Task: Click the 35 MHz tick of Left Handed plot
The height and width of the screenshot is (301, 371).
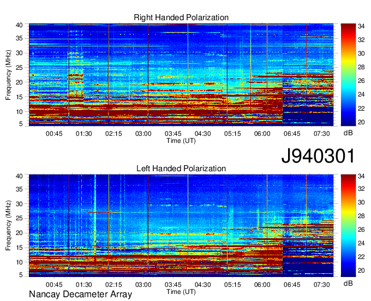Action: pos(19,189)
